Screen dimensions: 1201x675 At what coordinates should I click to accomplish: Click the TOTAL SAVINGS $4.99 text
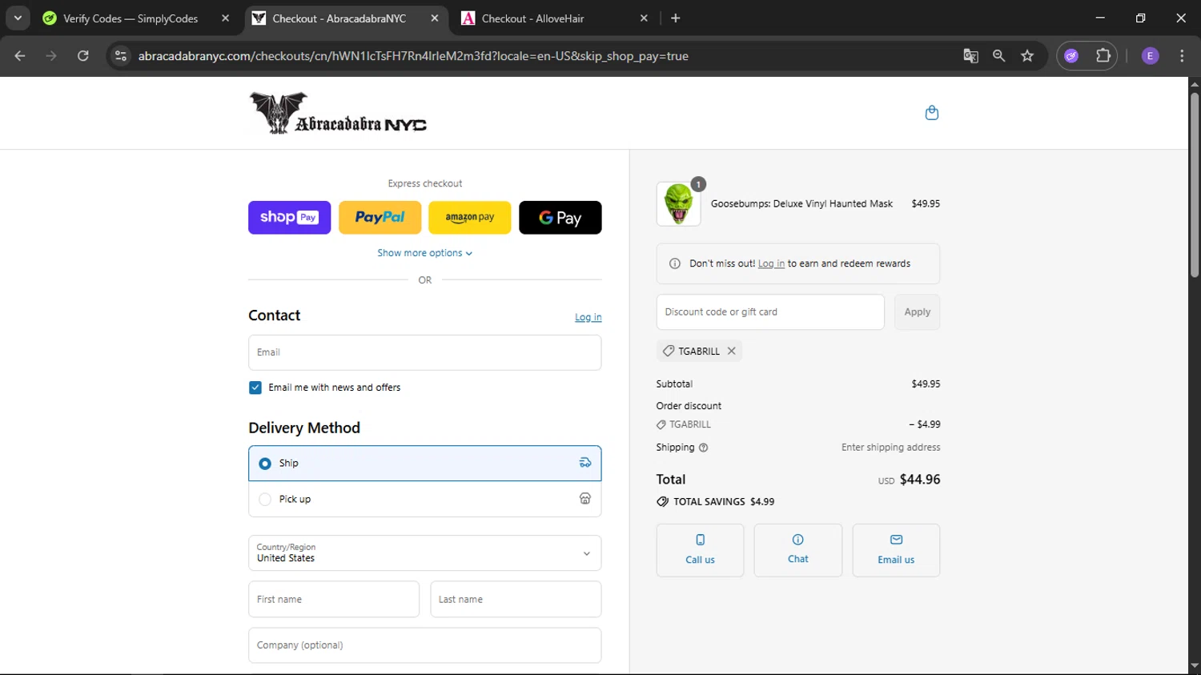(724, 502)
